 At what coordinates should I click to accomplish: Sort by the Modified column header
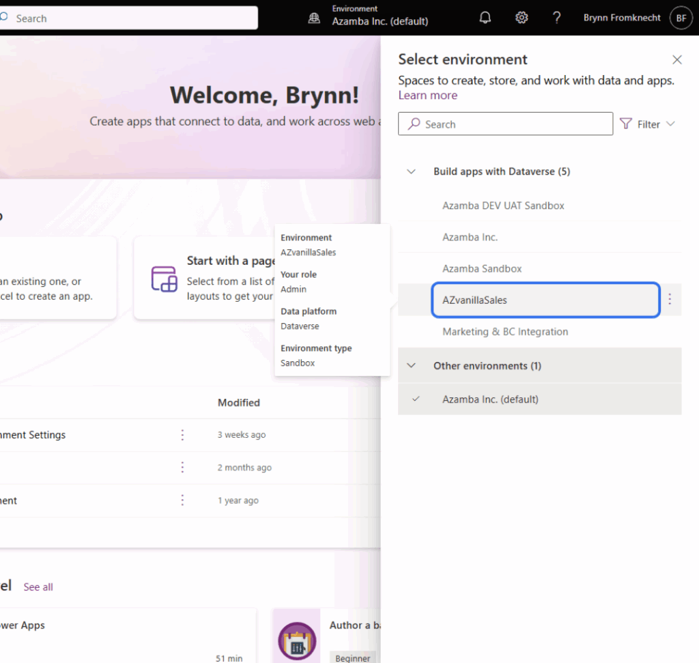pyautogui.click(x=239, y=403)
